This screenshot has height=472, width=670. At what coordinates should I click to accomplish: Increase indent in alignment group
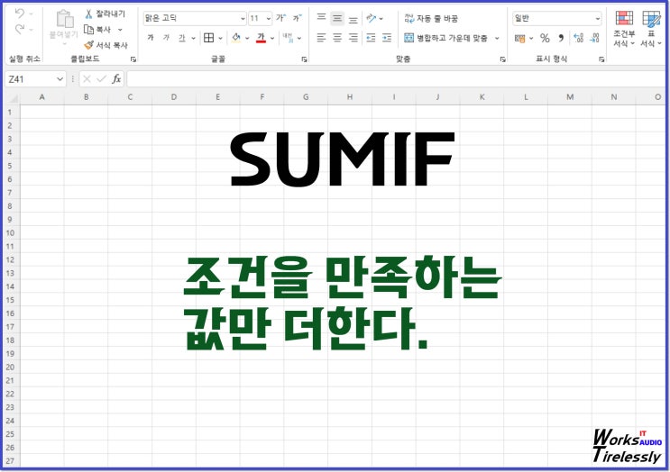coord(387,38)
